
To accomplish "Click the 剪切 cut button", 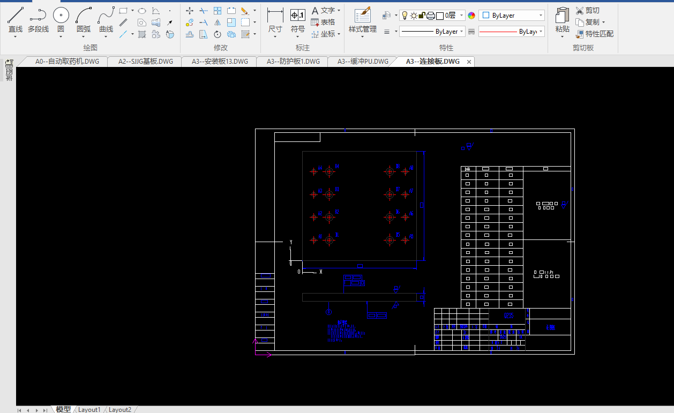I will [x=588, y=10].
